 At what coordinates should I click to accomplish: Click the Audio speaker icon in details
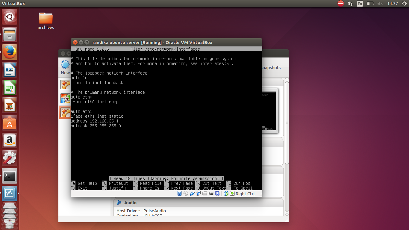119,203
